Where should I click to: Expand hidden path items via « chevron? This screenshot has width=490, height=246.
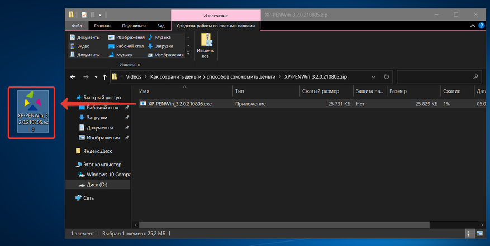[x=122, y=76]
